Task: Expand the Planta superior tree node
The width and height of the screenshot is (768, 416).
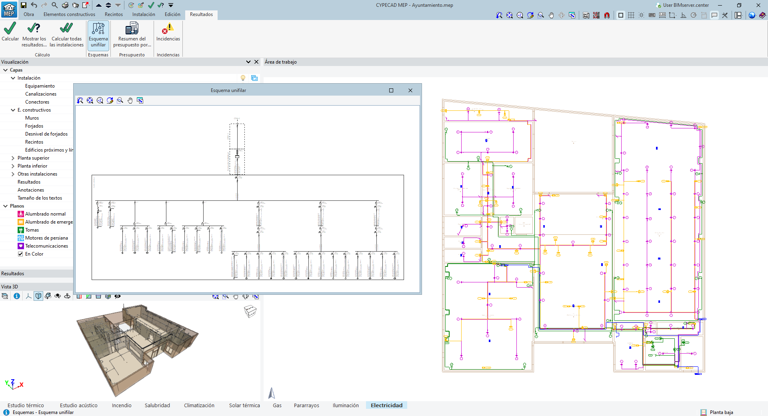Action: 13,158
